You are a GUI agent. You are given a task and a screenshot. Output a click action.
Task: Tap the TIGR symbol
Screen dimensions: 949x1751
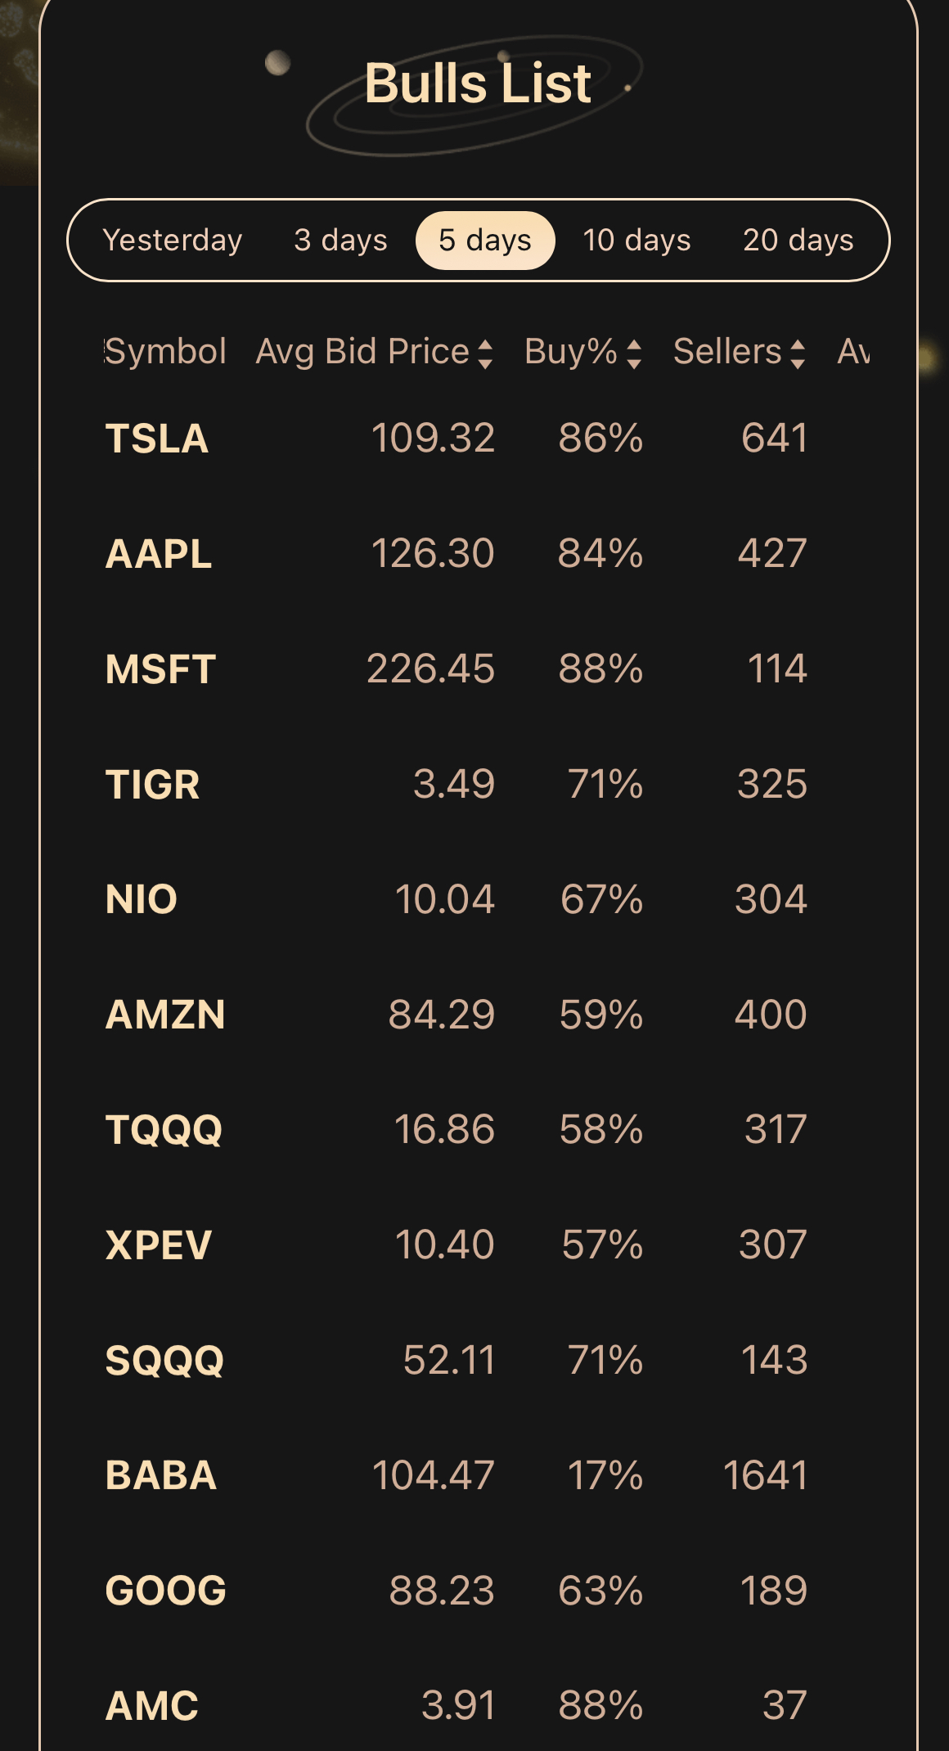pos(152,785)
